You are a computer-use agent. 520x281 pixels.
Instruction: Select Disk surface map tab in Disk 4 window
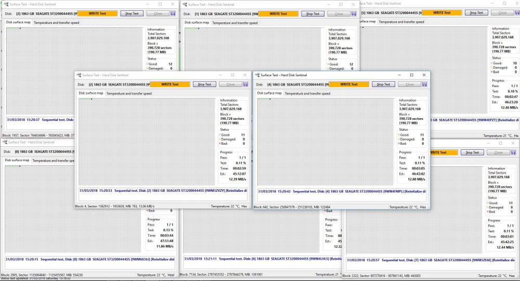tap(269, 93)
